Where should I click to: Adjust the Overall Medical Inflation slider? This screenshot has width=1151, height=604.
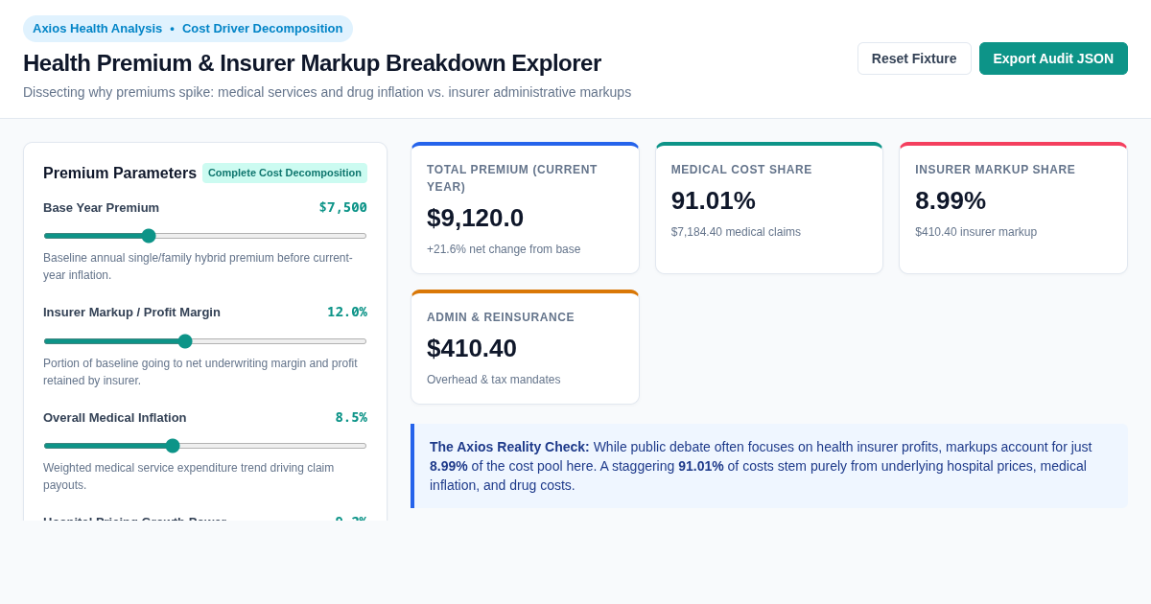205,446
